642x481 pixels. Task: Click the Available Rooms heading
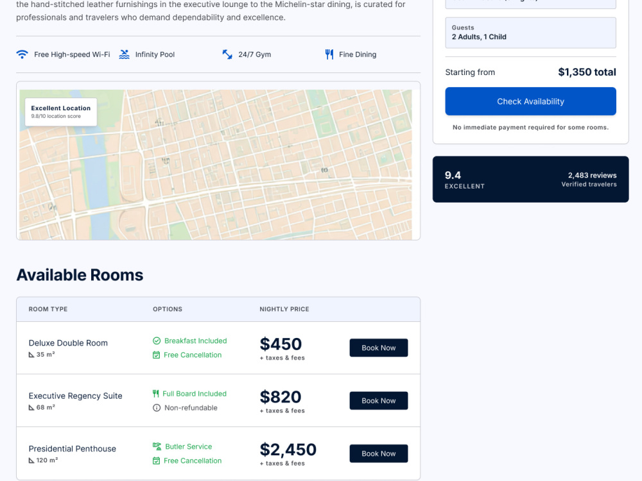[80, 275]
